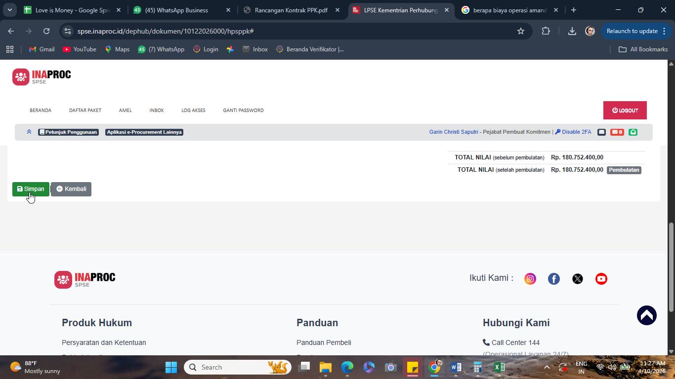Log out using the red LOGOUT button
Viewport: 675px width, 379px height.
[x=625, y=111]
